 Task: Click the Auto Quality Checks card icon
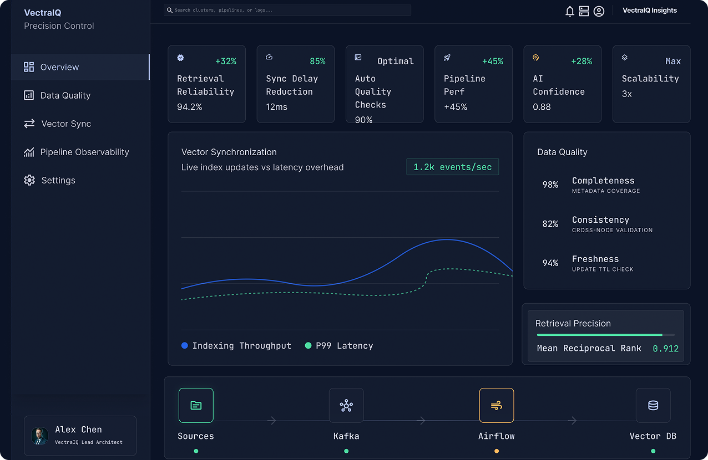coord(358,58)
